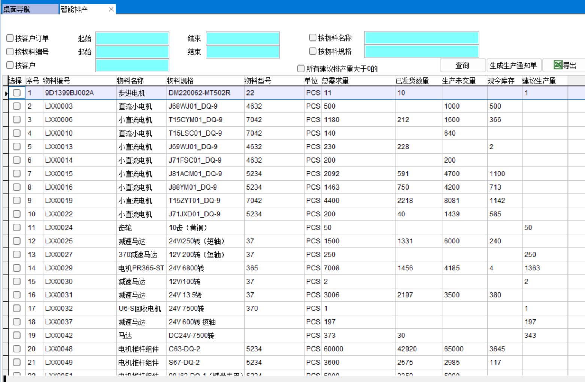
Task: Switch to the 桌面导航 tab
Action: (30, 9)
